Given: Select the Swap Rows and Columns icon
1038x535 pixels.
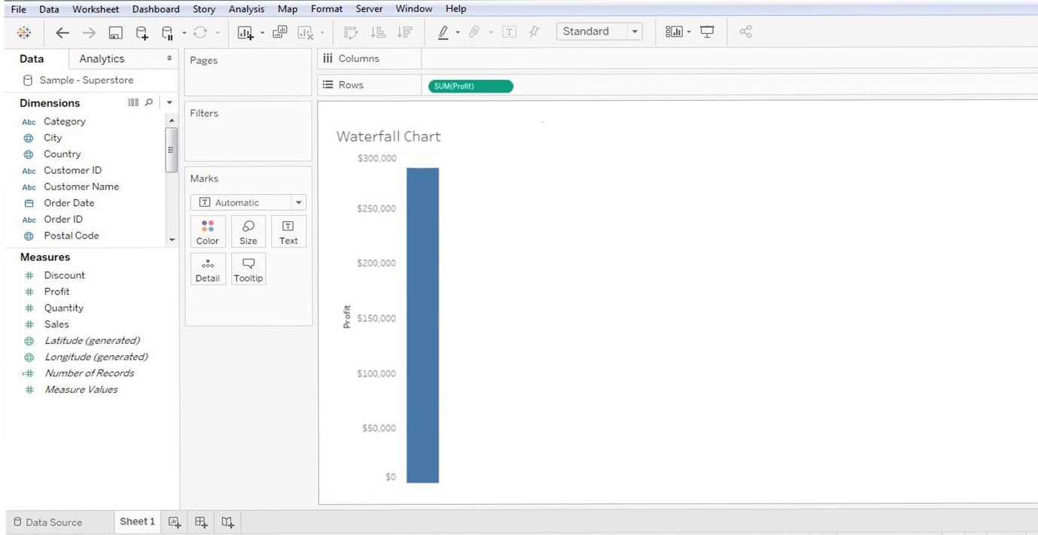Looking at the screenshot, I should tap(349, 32).
